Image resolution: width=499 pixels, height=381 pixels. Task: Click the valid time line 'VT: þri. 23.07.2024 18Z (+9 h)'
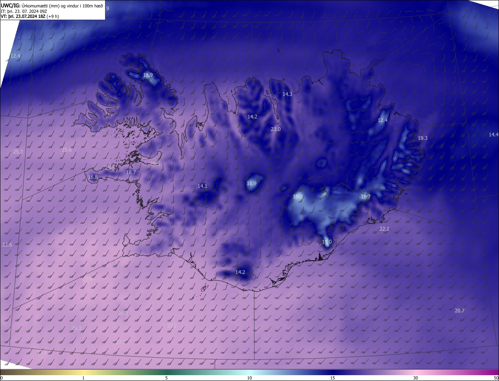[30, 16]
